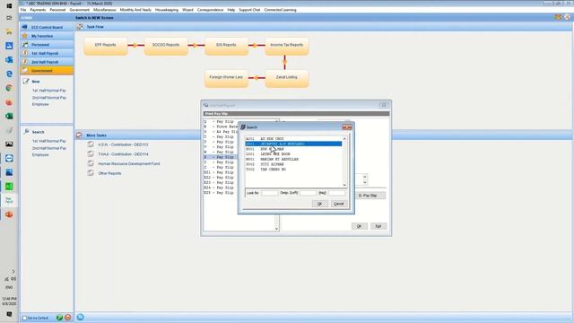Open Foreign Worker Levy task flow box

pyautogui.click(x=226, y=78)
